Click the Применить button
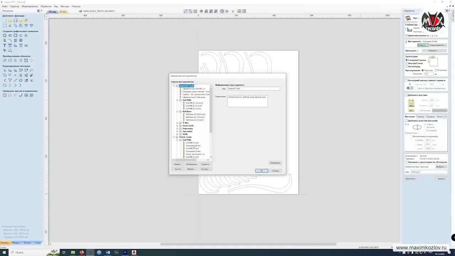Viewport: 455px width, 256px height. [x=275, y=163]
